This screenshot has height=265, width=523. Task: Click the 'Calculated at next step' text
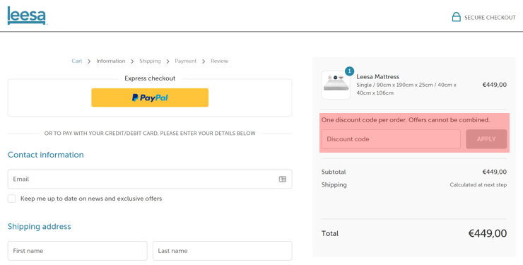coord(478,184)
